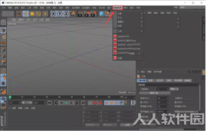Toggle the Z axis lock
The image size is (206, 131).
(66, 14)
